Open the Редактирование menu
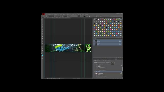164x92 pixels. point(50,14)
